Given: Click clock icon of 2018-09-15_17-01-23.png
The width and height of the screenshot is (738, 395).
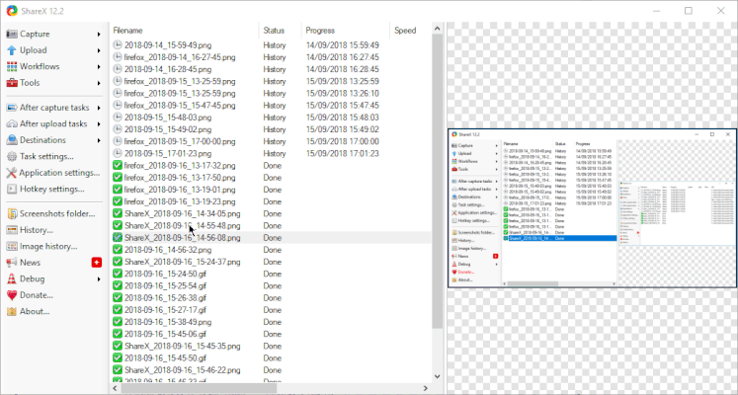Looking at the screenshot, I should point(118,153).
